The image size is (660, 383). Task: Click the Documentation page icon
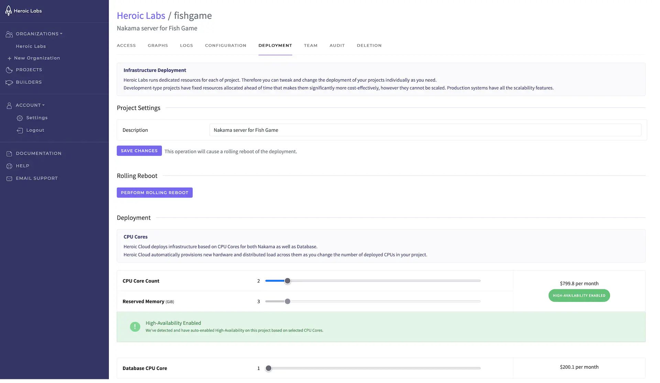pos(9,154)
